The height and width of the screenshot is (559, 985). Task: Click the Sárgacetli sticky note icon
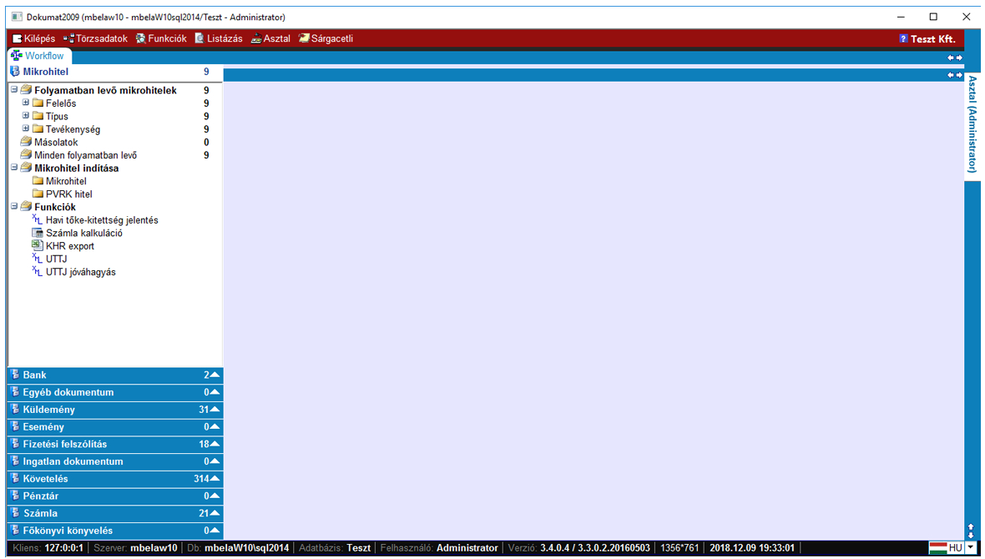(x=304, y=39)
